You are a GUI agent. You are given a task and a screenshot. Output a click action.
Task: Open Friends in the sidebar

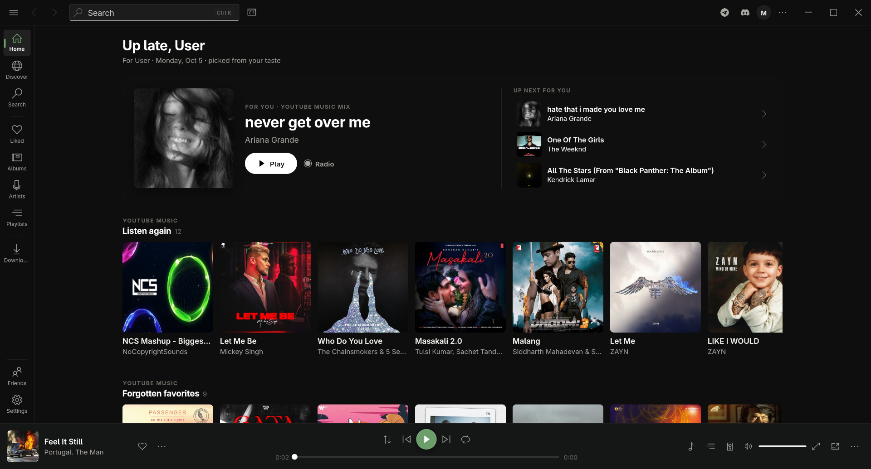point(17,377)
